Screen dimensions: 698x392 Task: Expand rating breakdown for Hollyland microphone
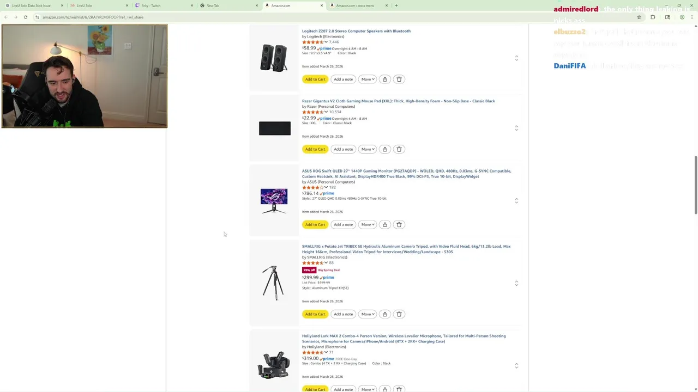click(x=326, y=352)
